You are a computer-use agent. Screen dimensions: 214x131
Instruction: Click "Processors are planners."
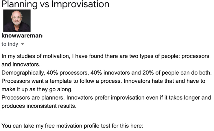33,98
